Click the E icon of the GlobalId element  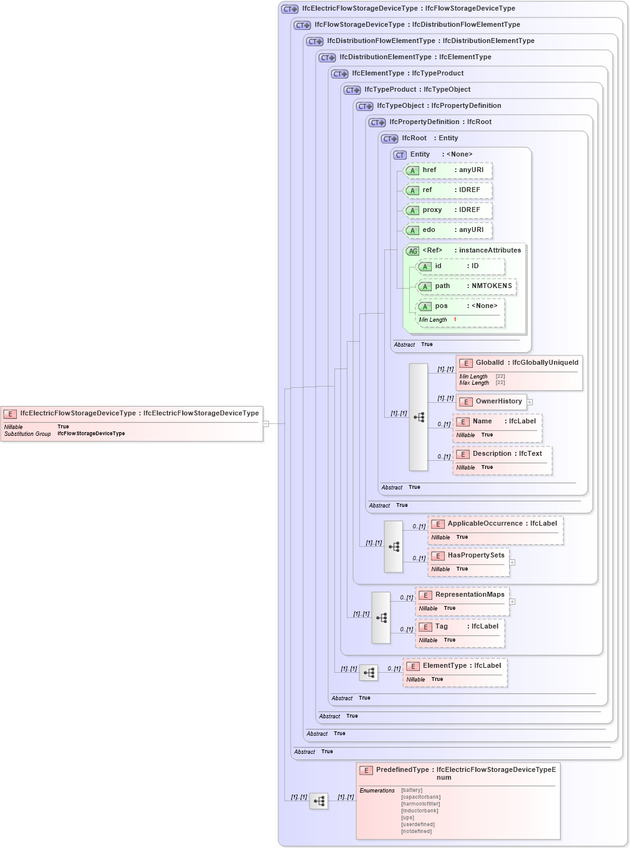click(x=465, y=362)
